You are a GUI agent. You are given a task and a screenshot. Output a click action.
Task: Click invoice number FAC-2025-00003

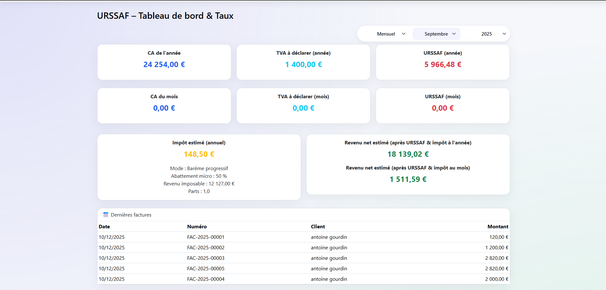(x=206, y=258)
